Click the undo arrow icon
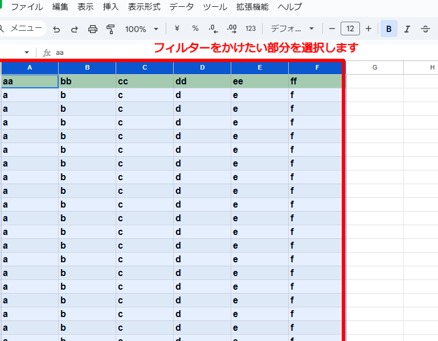Screen dimensions: 438x341 coord(56,29)
